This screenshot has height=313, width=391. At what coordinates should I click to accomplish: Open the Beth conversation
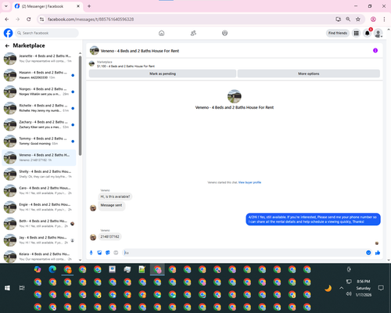pos(39,224)
